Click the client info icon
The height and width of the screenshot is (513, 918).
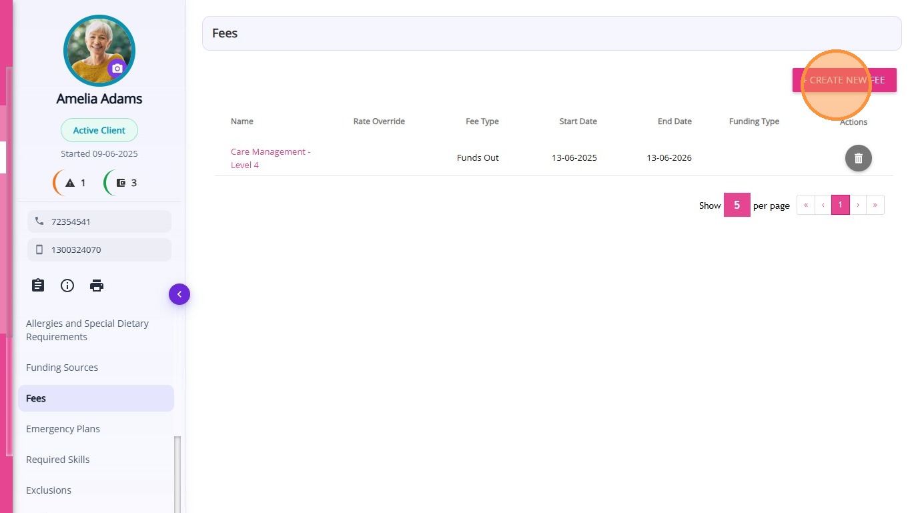click(67, 286)
